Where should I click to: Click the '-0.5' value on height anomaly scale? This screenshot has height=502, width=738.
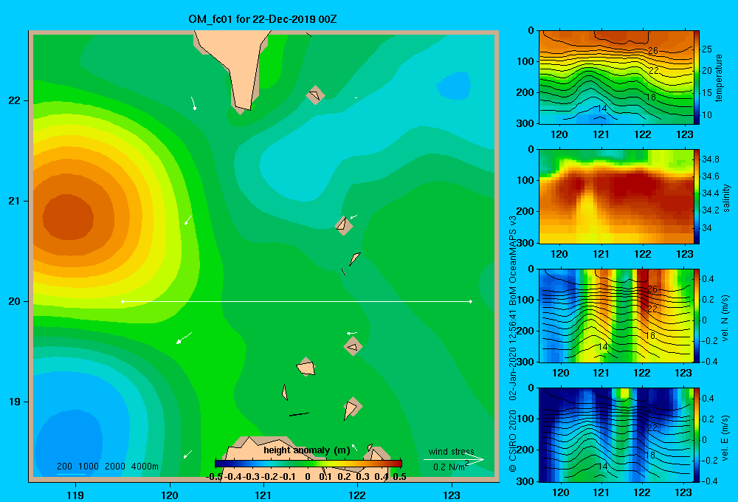[214, 477]
